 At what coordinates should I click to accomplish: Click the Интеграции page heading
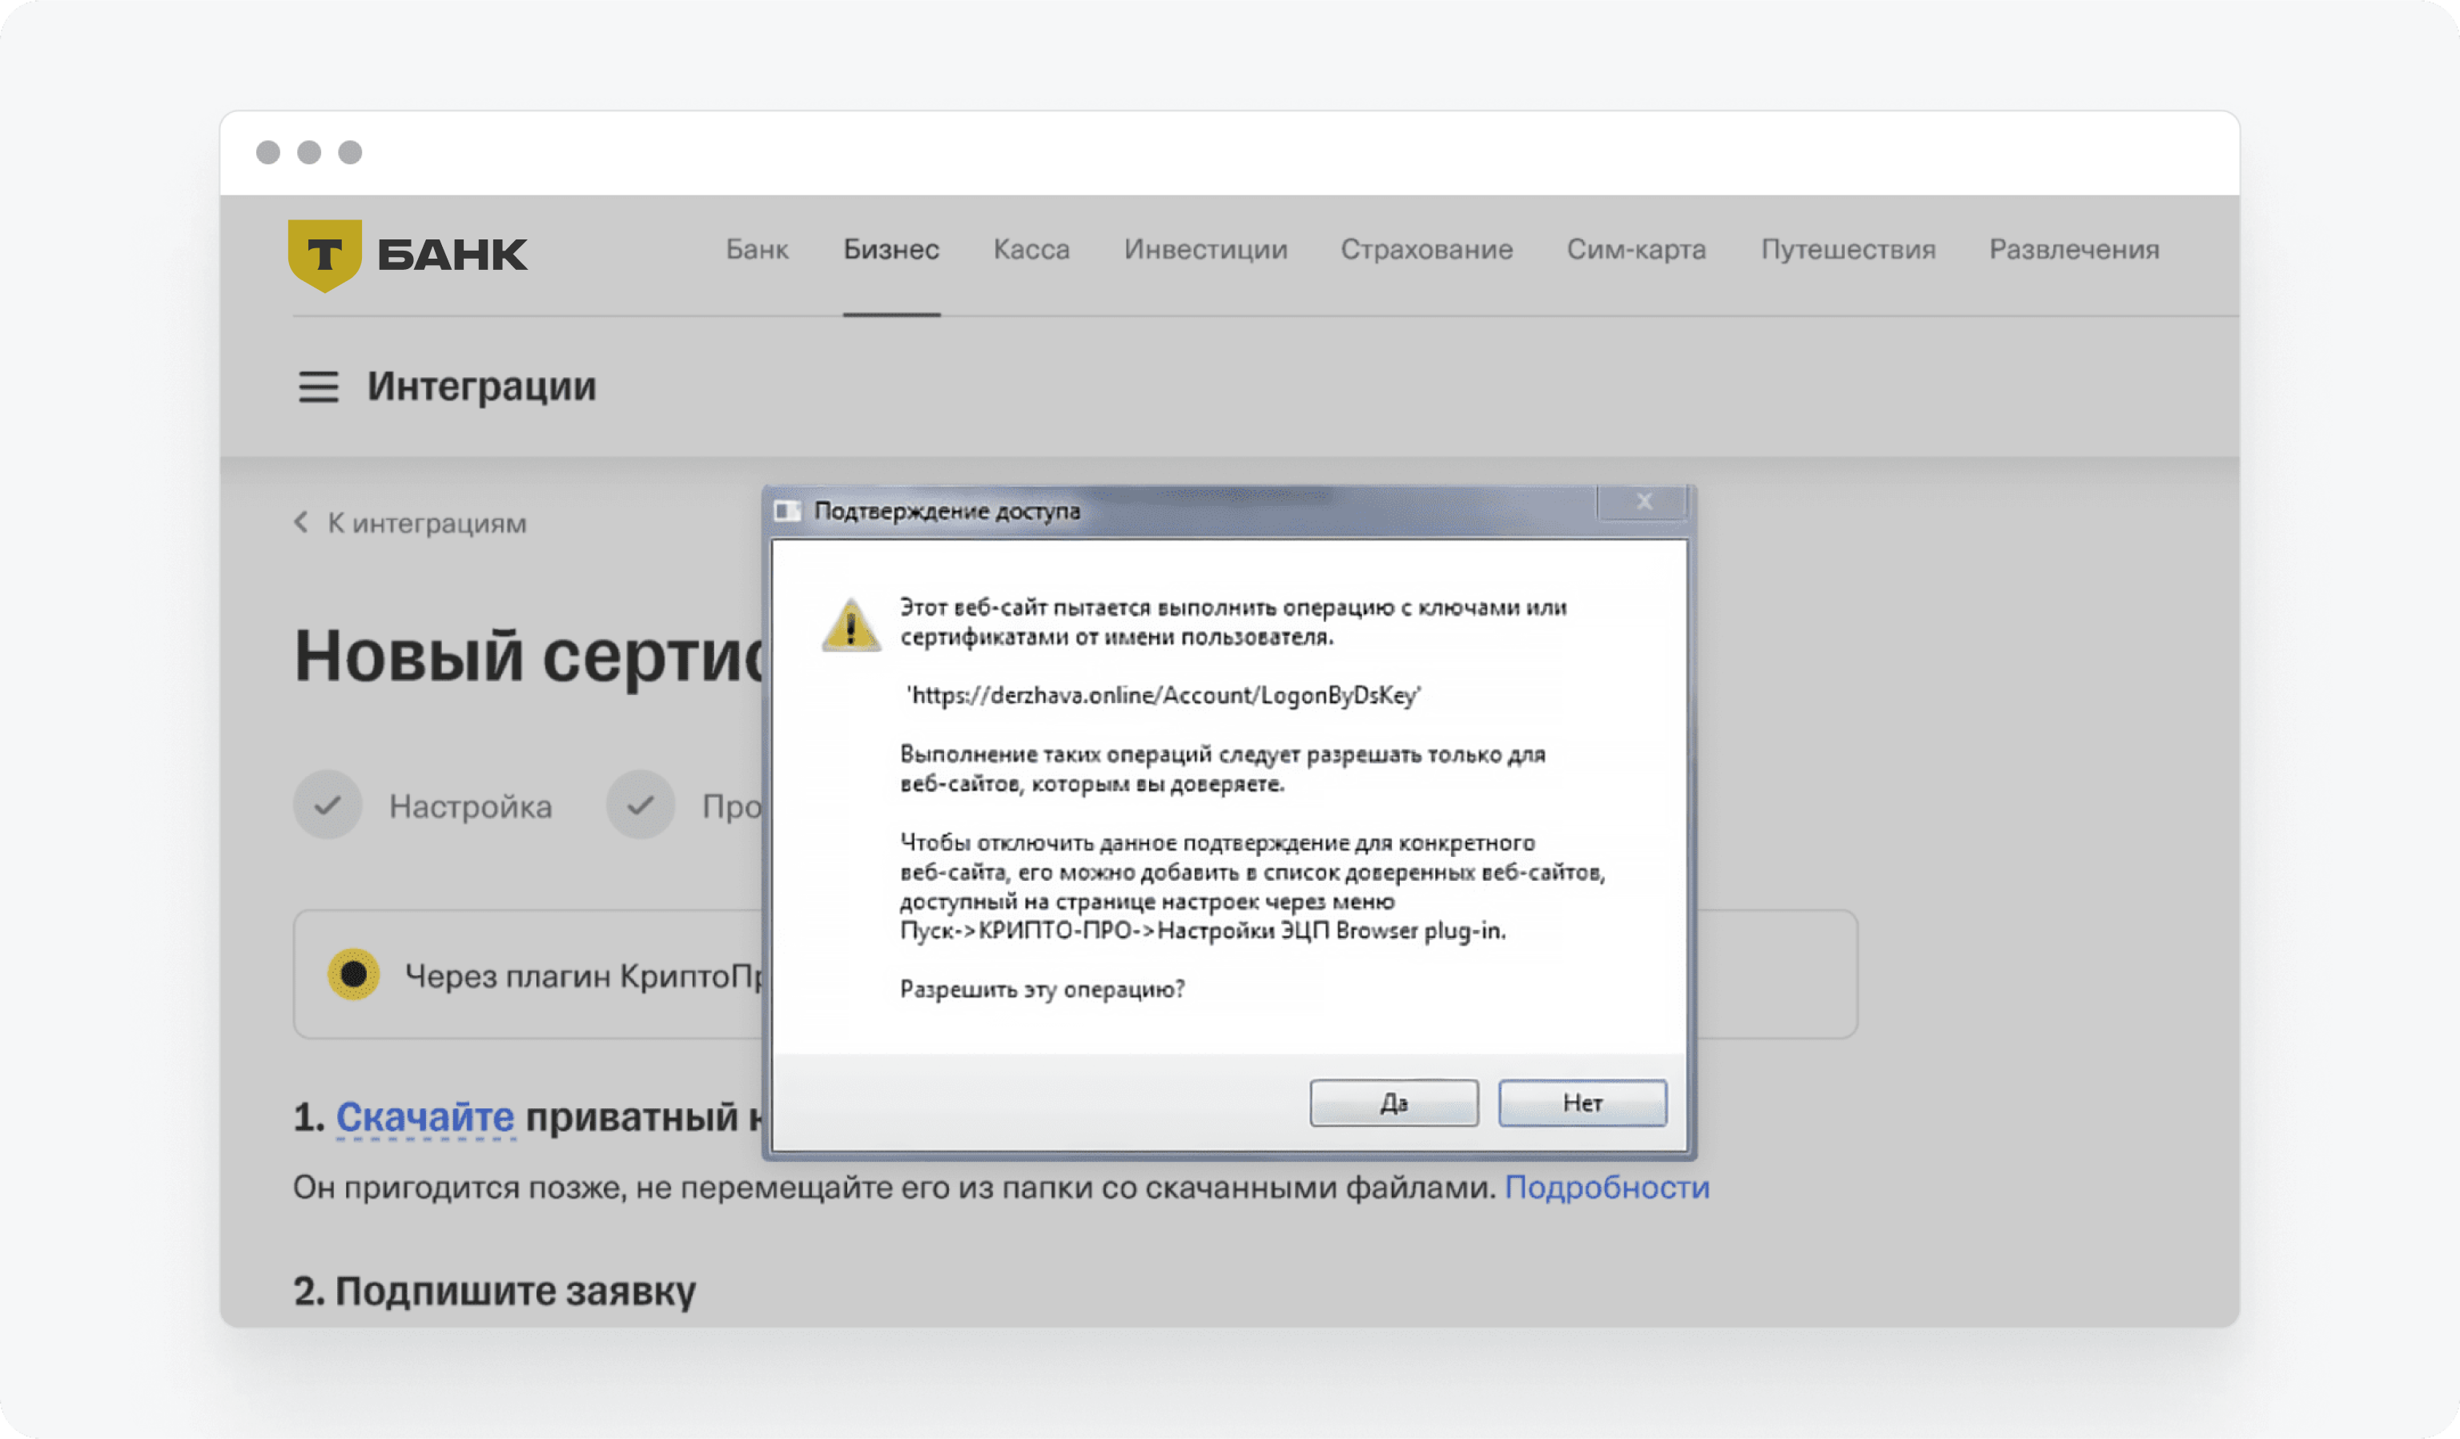(481, 387)
